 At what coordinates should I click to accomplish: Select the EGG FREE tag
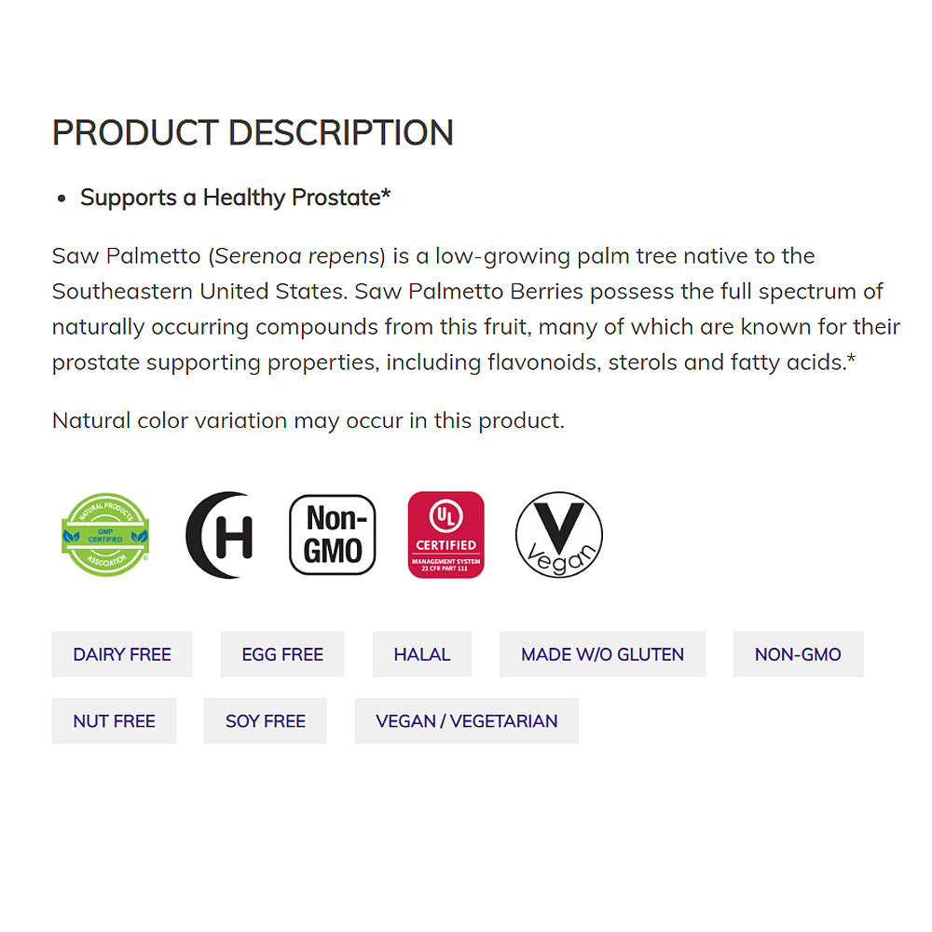[x=282, y=654]
